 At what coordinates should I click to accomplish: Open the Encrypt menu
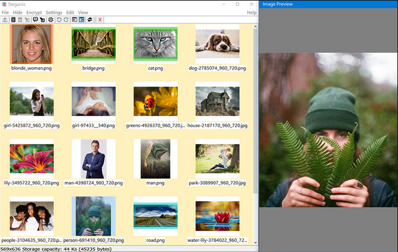tap(34, 13)
